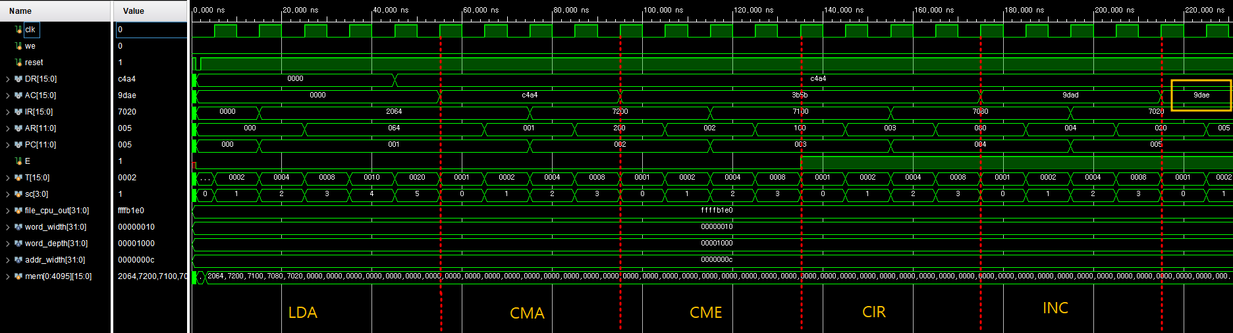
Task: Click the IR value 7020 in Value column
Action: point(127,112)
